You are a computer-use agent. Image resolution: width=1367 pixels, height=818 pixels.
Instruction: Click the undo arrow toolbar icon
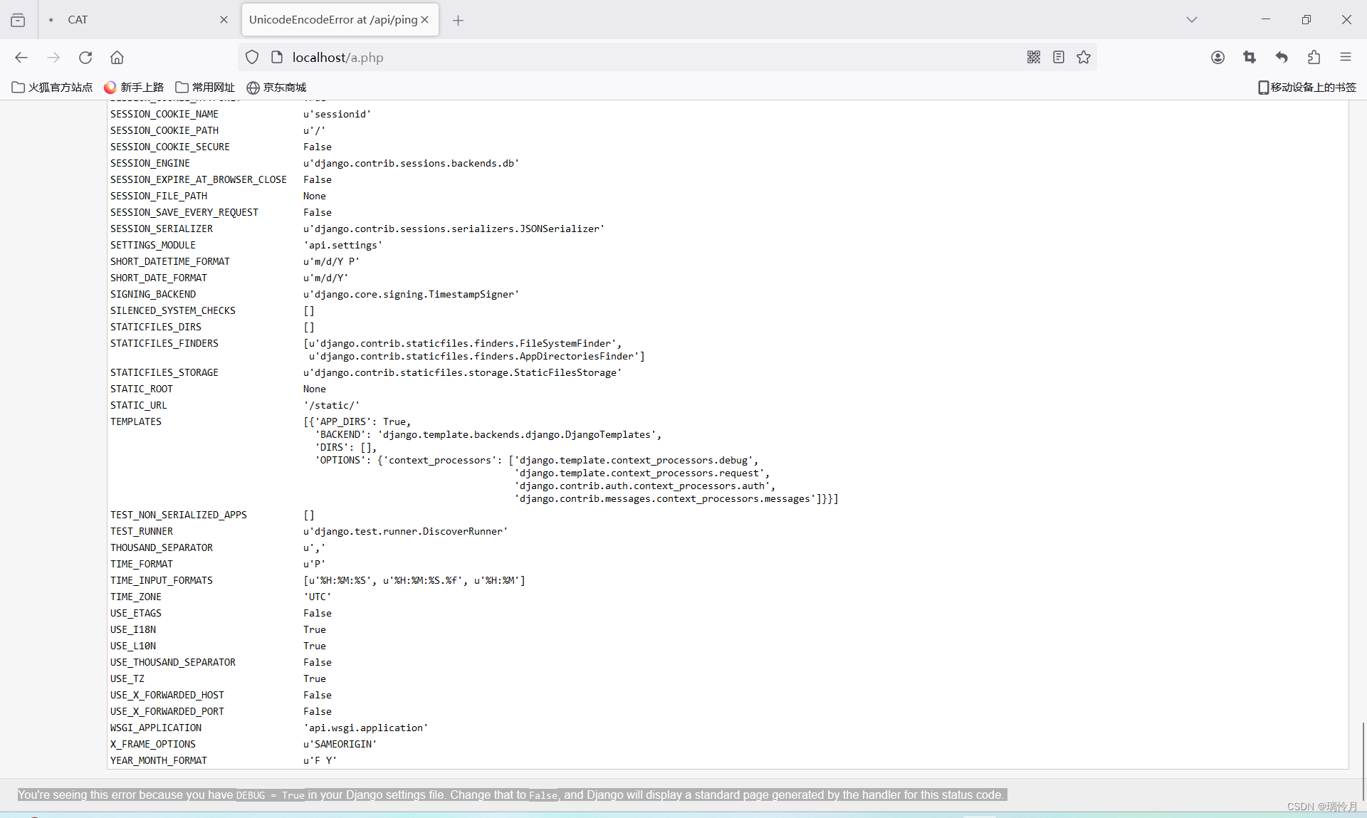[1282, 57]
